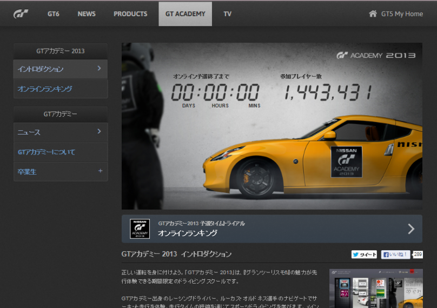The image size is (437, 308).
Task: Click the GTアカデミー 2013 イントロダクション heading
Action: [176, 254]
